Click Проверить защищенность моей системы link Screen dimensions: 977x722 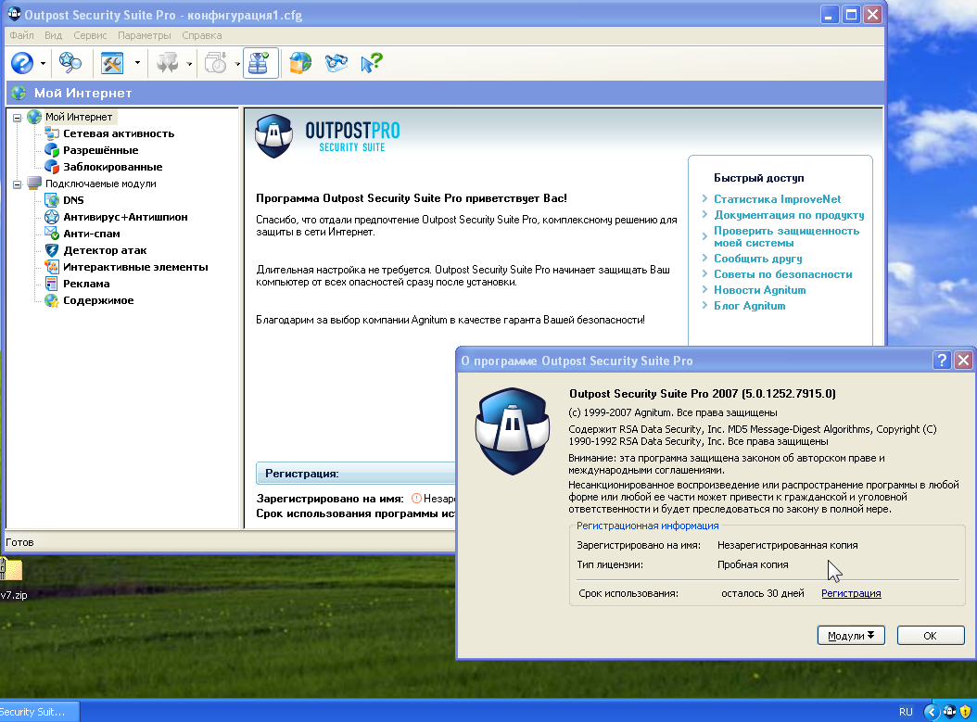click(786, 236)
